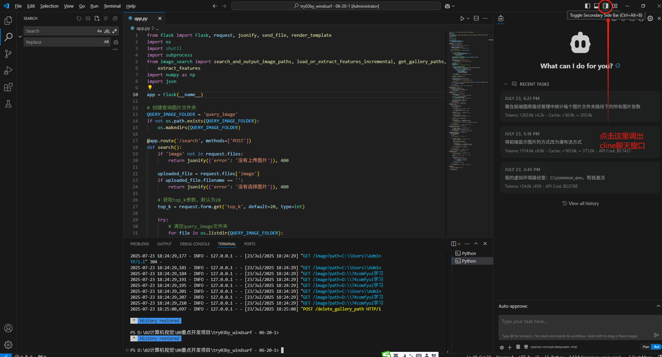Collapse all search results icon
Viewport: 662px width, 357px height.
(115, 18)
